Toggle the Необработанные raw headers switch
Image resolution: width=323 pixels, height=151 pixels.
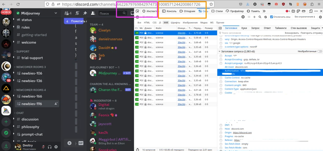[x=320, y=51]
